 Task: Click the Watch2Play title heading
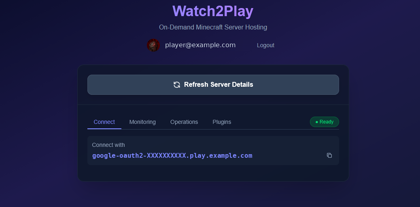[x=213, y=11]
